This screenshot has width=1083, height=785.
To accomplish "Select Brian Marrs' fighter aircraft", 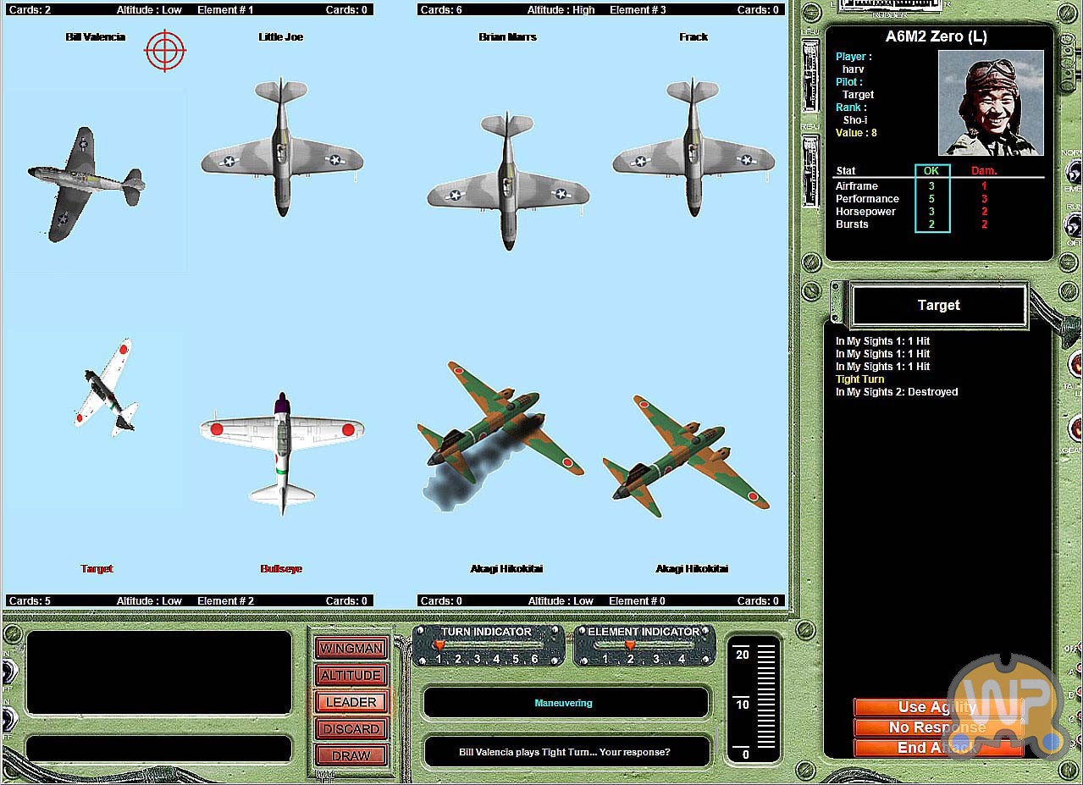I will pos(507,181).
